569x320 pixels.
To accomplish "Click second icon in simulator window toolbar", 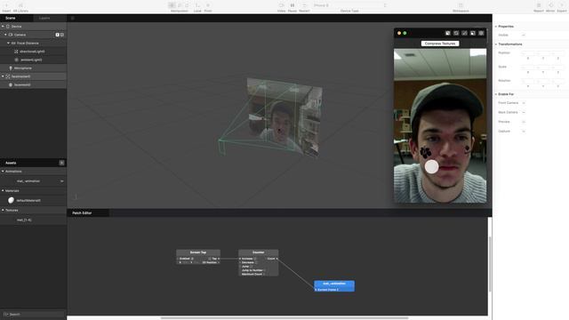I will 456,33.
